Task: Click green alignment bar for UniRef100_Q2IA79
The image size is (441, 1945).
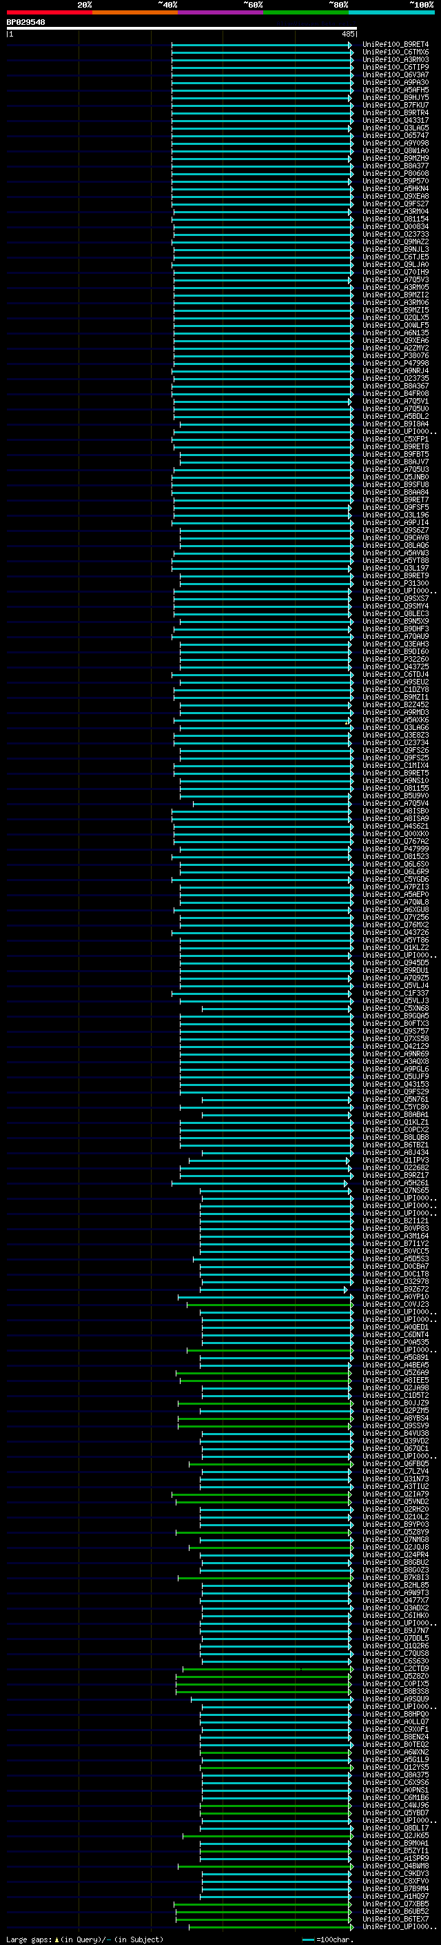Action: pos(262,1494)
